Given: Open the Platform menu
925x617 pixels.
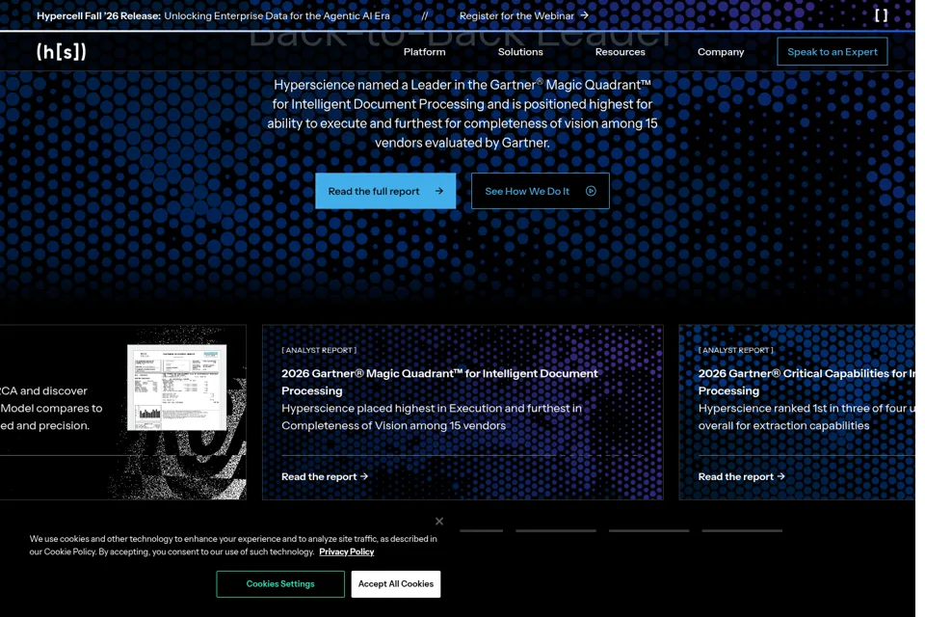Looking at the screenshot, I should click(424, 52).
